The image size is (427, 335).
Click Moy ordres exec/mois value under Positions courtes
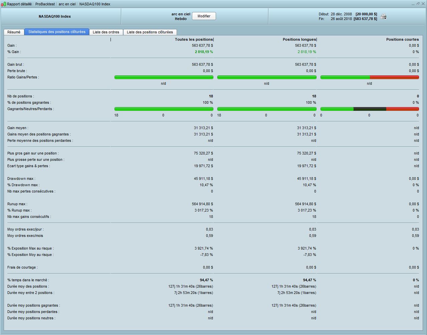[x=415, y=236]
